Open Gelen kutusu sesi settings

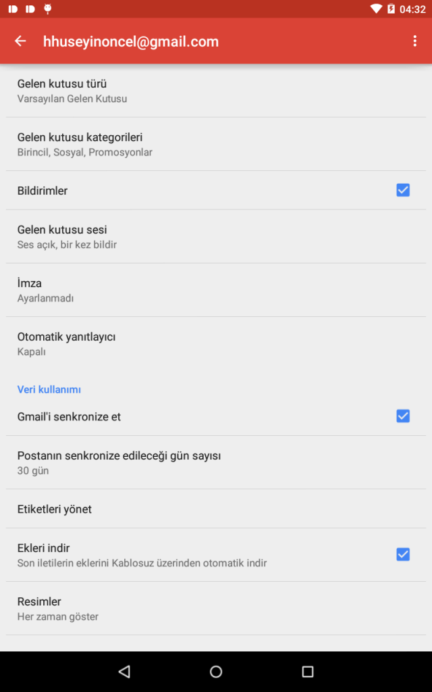click(216, 237)
